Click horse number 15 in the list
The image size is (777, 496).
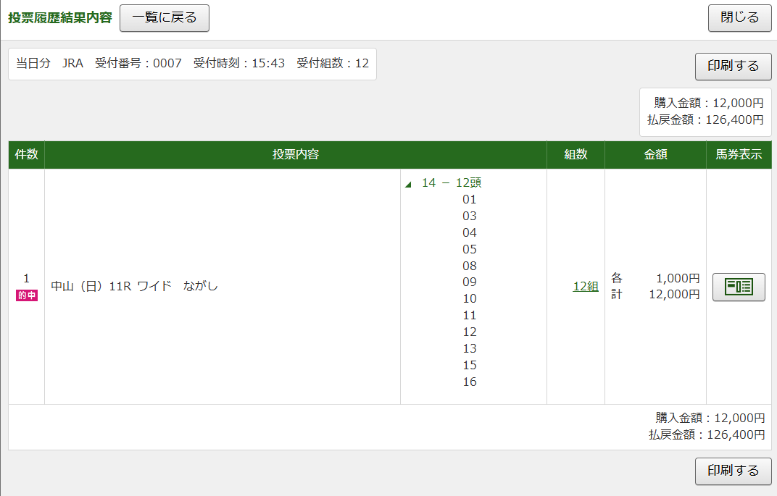coord(469,366)
